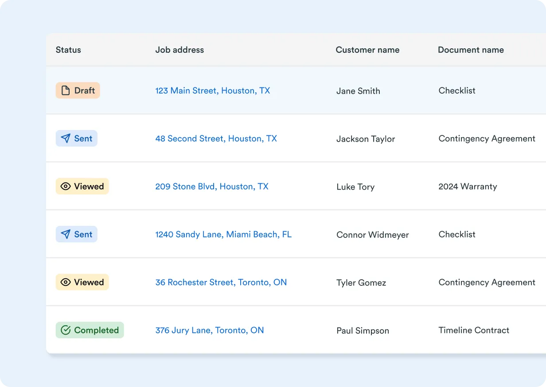This screenshot has height=387, width=546.
Task: Select the Draft status badge
Action: coord(78,90)
